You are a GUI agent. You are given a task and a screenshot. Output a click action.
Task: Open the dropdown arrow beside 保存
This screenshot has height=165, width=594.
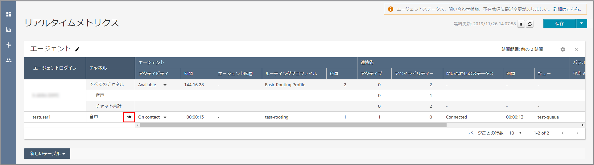point(582,24)
